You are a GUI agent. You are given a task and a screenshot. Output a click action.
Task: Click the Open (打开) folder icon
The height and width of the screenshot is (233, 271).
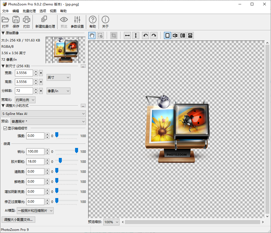pos(5,20)
